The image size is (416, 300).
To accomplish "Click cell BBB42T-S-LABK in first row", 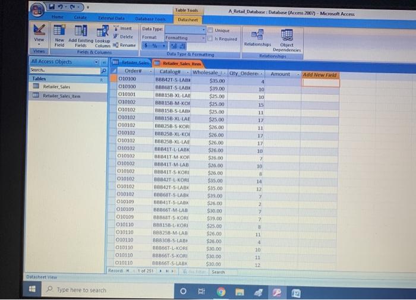I will [x=173, y=80].
